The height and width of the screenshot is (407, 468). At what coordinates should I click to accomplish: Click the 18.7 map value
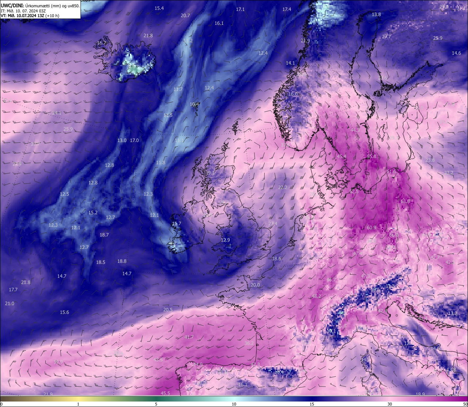[104, 235]
